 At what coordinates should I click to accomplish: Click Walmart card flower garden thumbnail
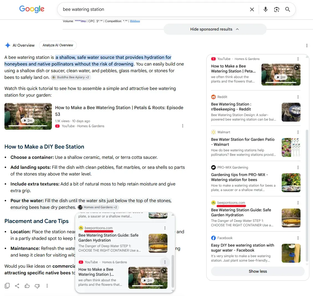pyautogui.click(x=291, y=147)
